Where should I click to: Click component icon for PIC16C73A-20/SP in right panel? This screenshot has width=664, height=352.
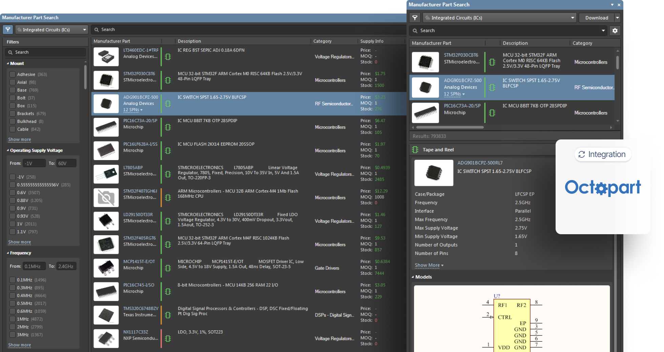pyautogui.click(x=492, y=113)
